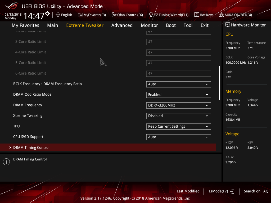The image size is (271, 203).
Task: Toggle AURA ON/OFF(F4)
Action: click(235, 15)
